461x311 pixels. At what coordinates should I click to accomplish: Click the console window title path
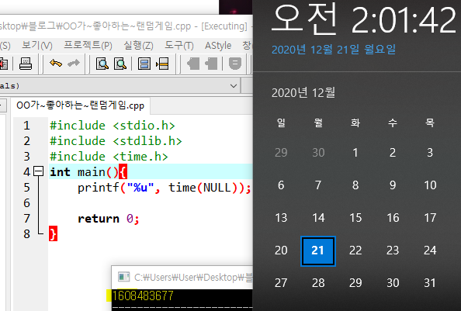coord(193,277)
